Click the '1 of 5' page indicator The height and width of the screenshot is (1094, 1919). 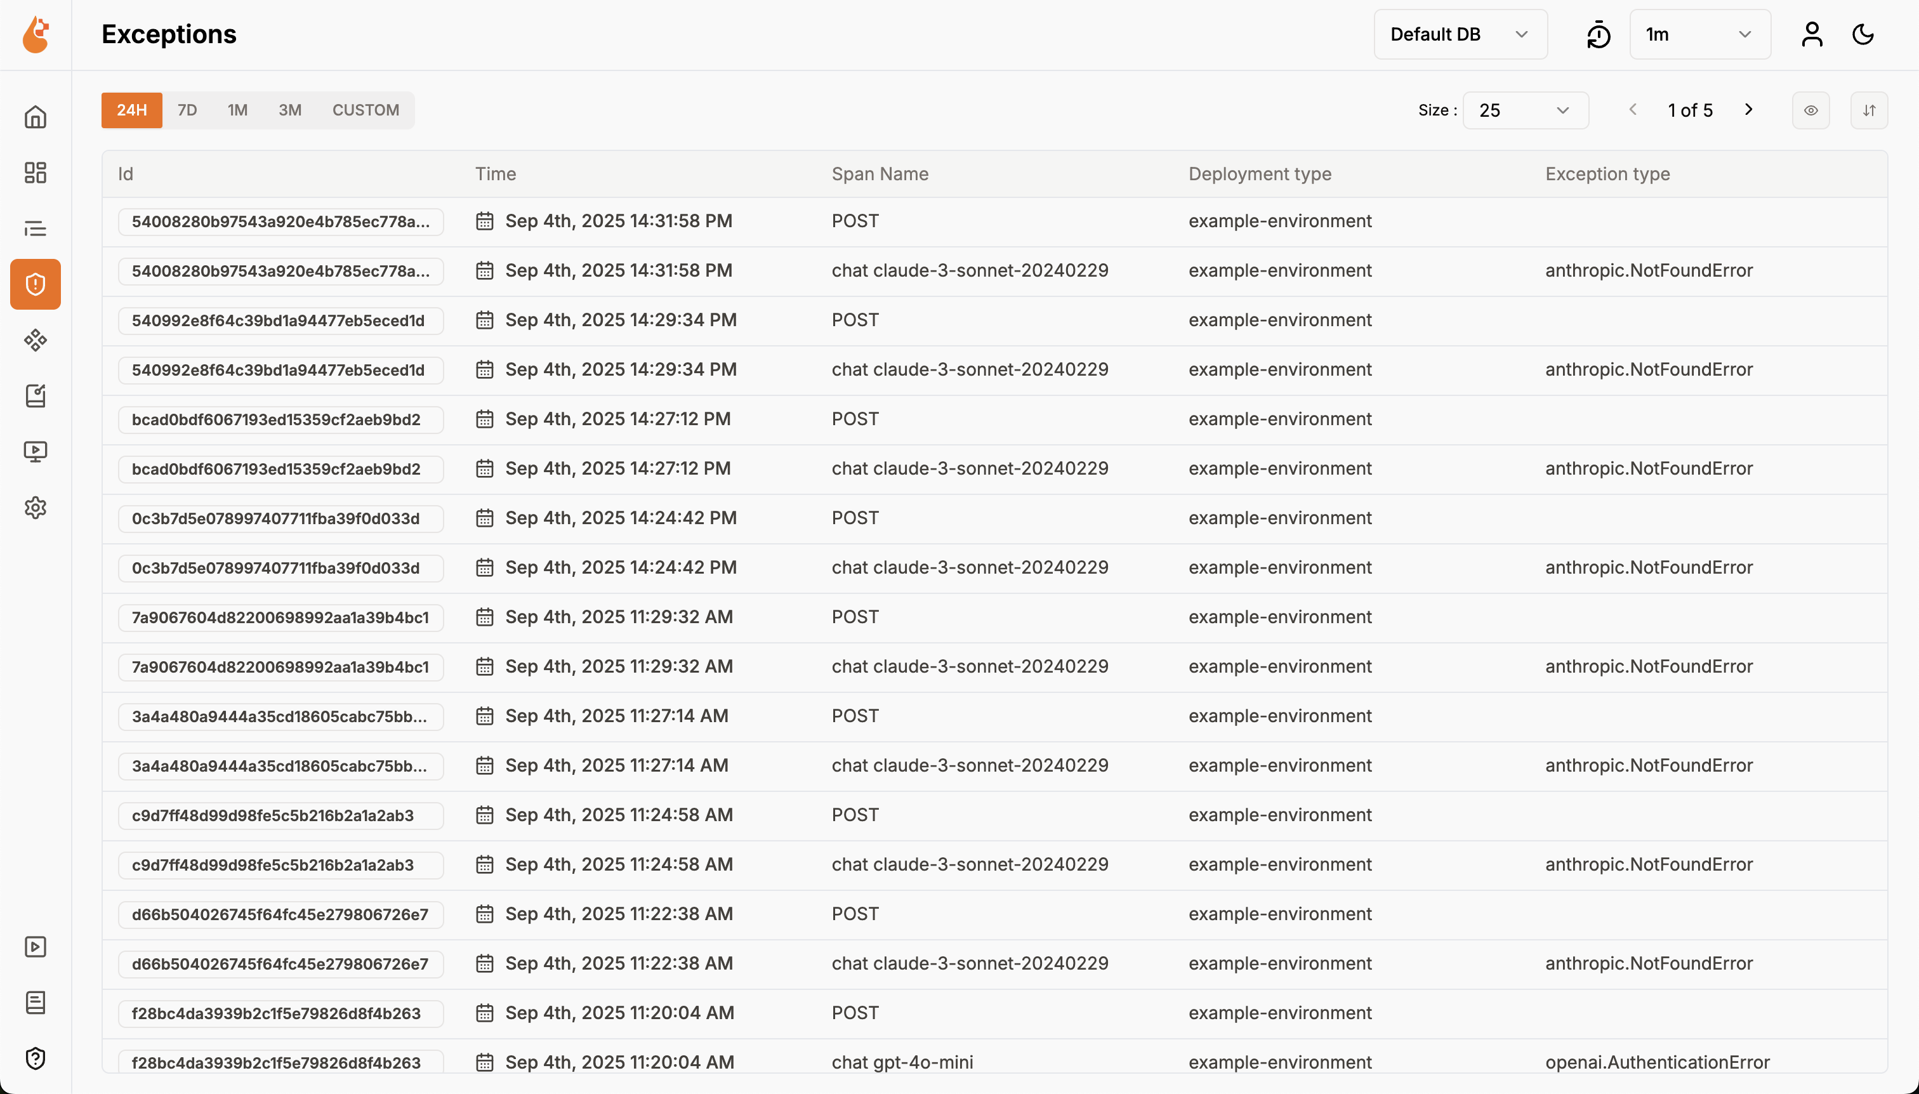pos(1690,110)
